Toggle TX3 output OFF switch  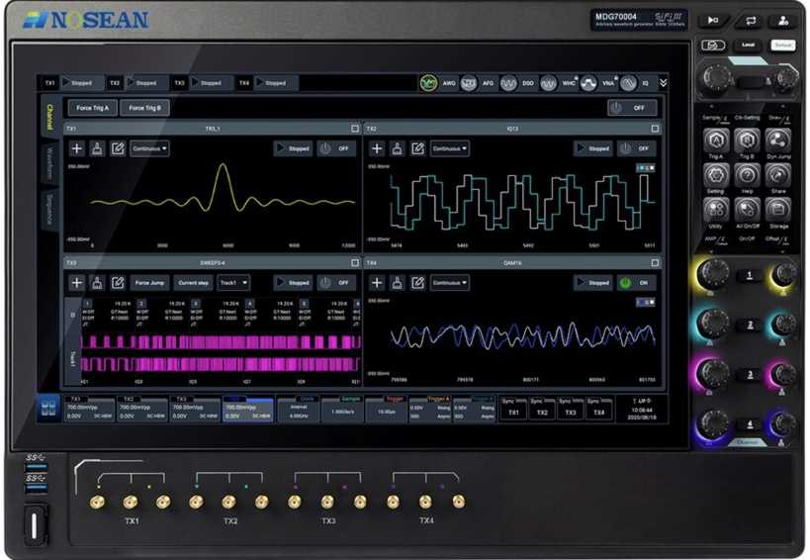click(x=336, y=283)
